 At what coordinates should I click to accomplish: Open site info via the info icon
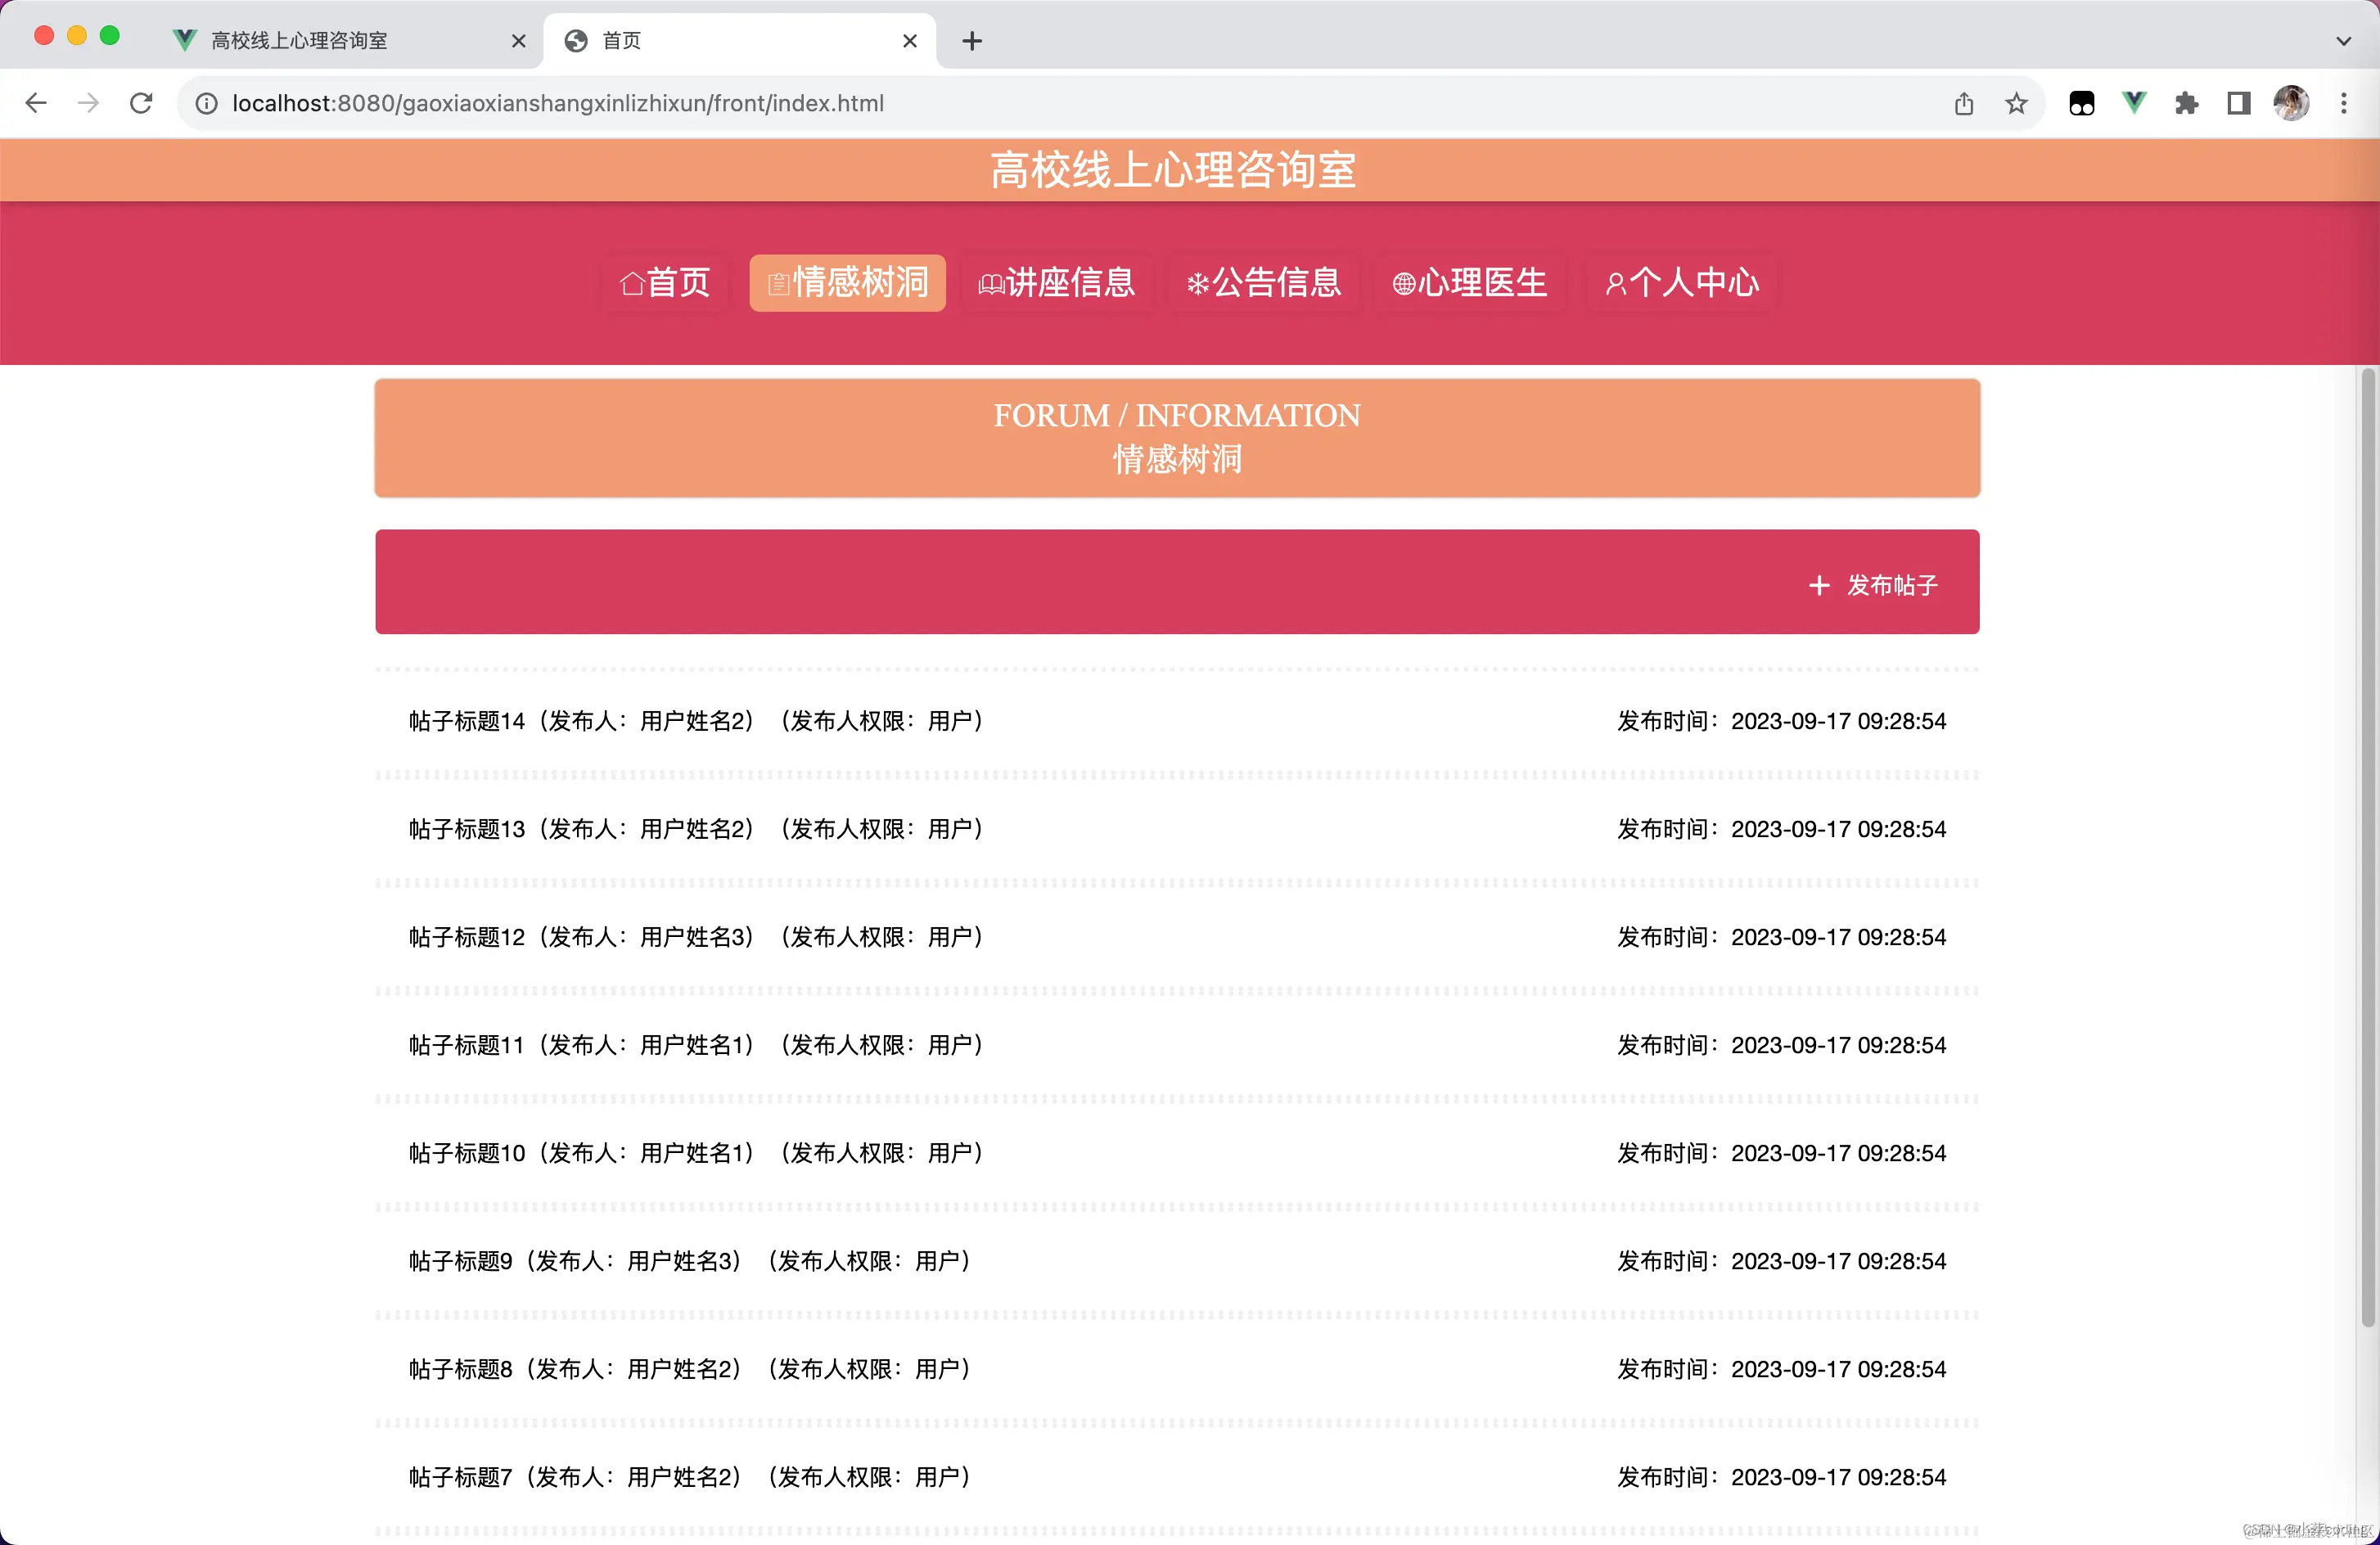[x=206, y=103]
